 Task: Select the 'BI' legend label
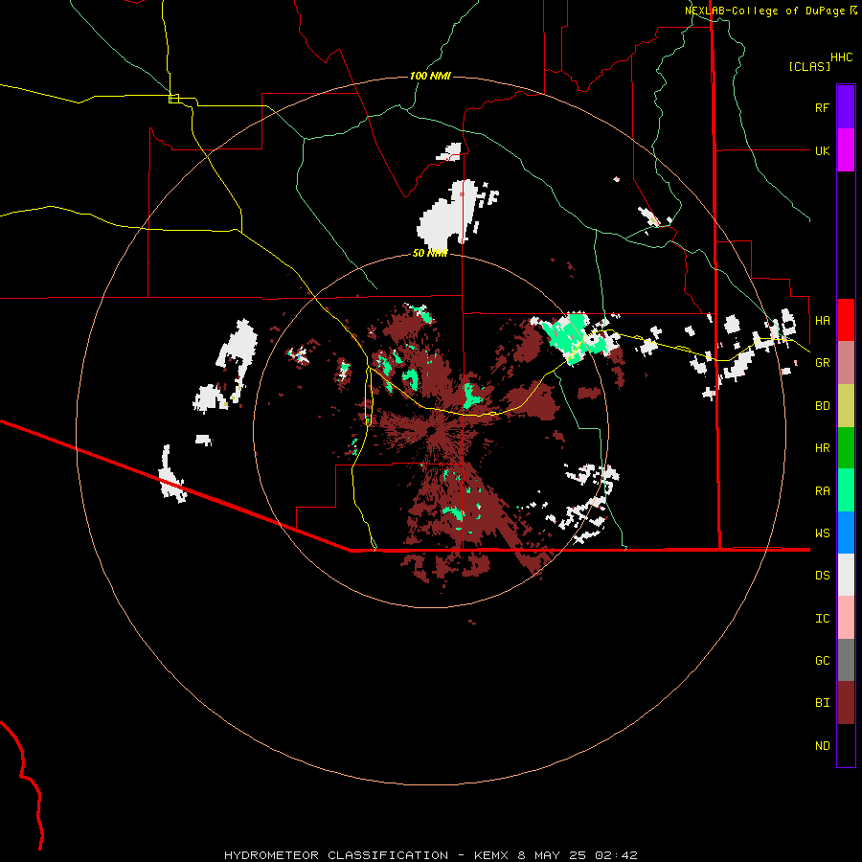pyautogui.click(x=822, y=703)
